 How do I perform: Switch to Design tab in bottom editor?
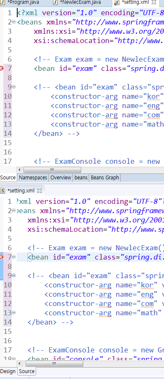pos(8,371)
